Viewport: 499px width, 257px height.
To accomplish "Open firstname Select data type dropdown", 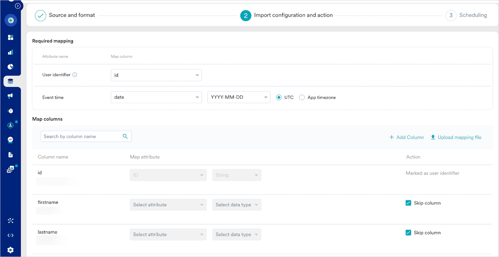I will coord(237,205).
